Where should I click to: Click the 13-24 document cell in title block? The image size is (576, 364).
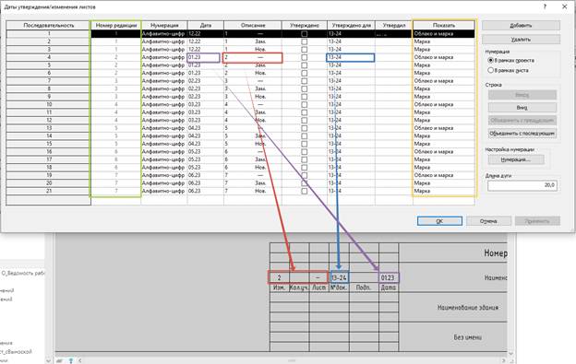click(x=339, y=277)
